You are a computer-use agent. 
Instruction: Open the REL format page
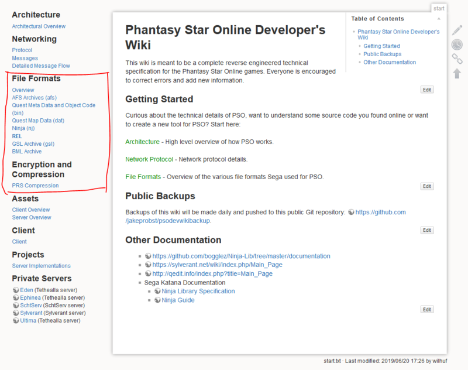(x=17, y=136)
